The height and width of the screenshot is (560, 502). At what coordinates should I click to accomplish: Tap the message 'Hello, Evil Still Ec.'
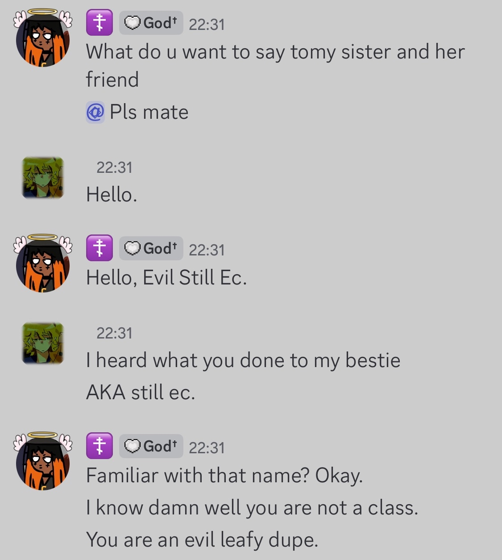[x=166, y=278]
